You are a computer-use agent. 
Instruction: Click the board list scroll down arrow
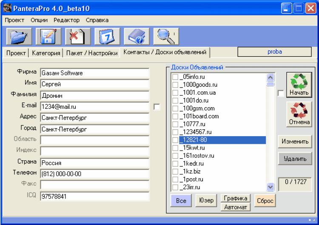[271, 187]
